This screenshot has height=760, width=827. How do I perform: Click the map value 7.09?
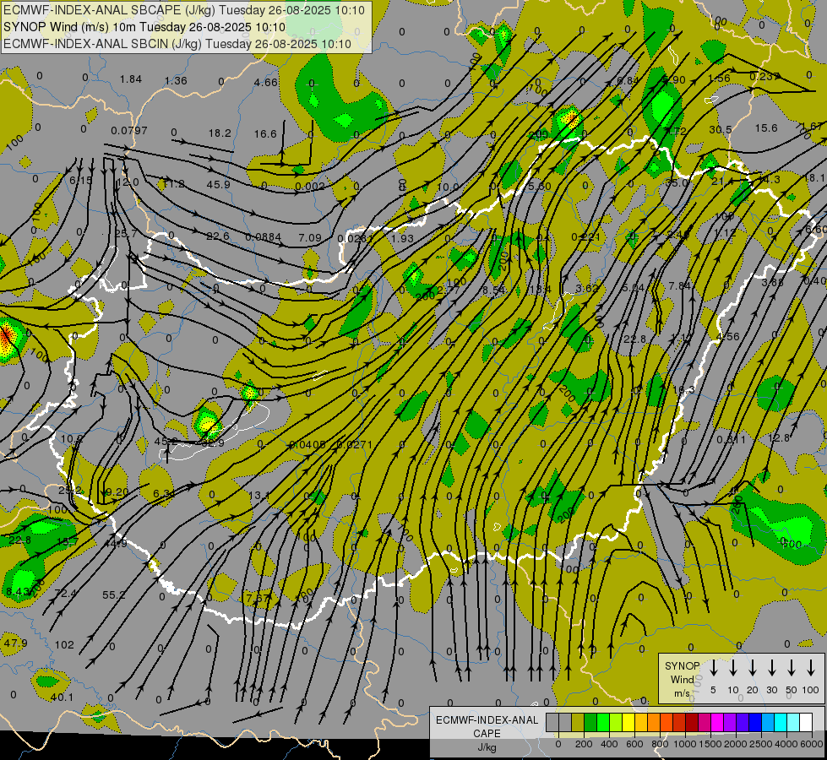point(310,238)
